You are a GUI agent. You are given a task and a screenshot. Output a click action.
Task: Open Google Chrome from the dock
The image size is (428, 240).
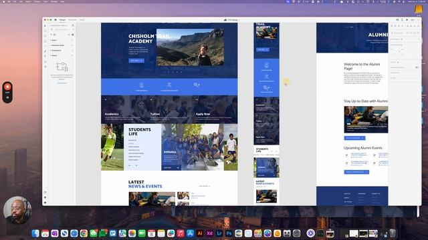coord(84,233)
